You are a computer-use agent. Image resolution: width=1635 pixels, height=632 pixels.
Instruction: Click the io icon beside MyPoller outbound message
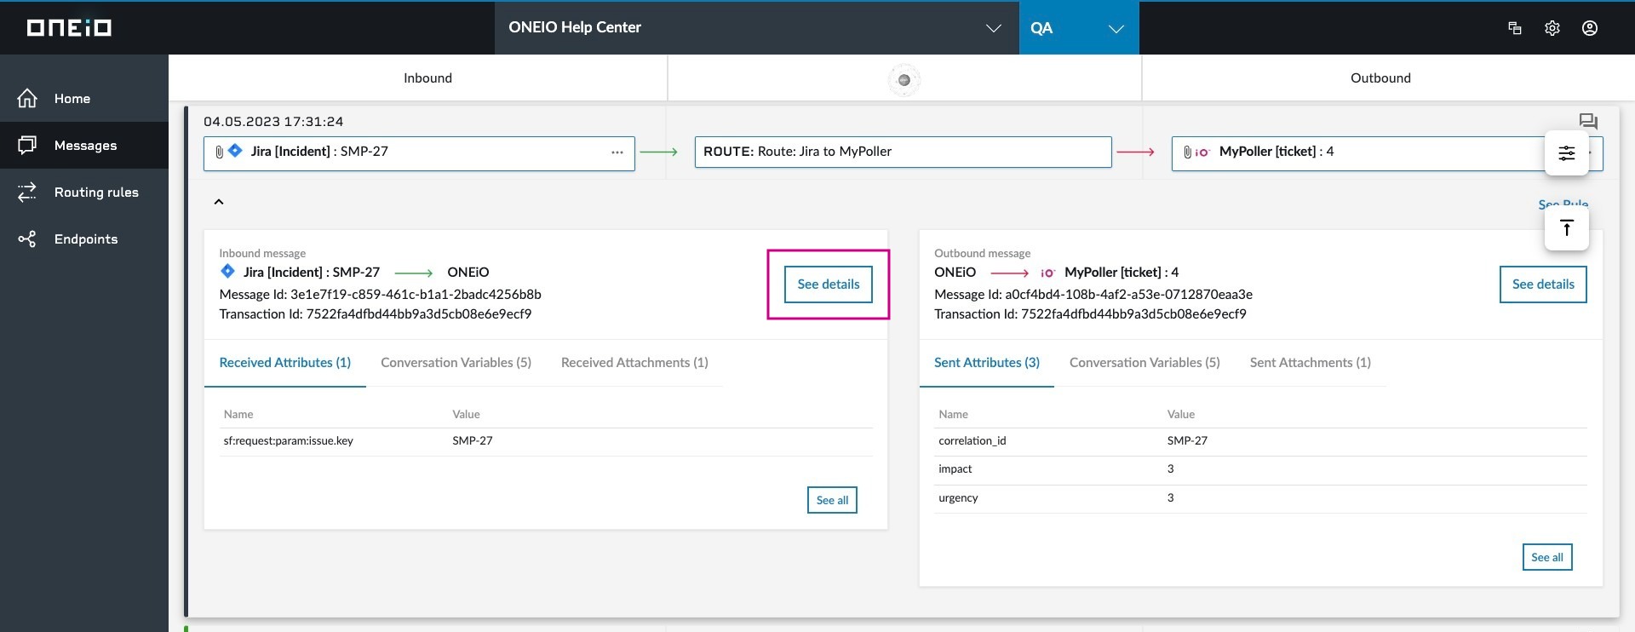[1047, 273]
